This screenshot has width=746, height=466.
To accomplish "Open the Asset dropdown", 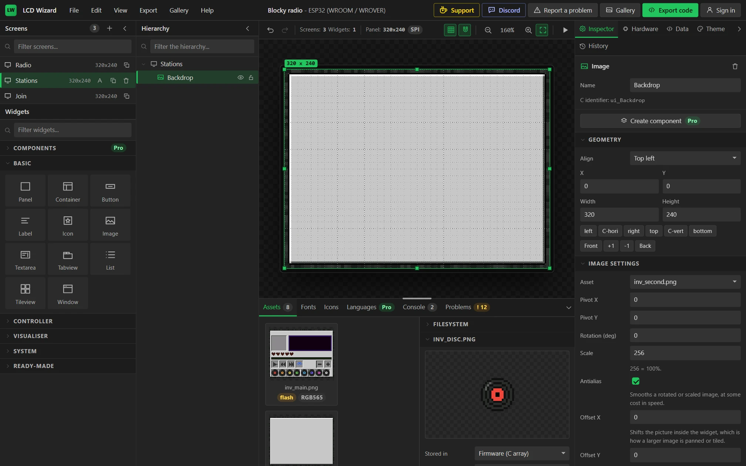I will [x=685, y=282].
